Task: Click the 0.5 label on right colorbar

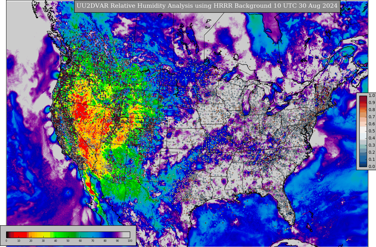Action: point(372,131)
